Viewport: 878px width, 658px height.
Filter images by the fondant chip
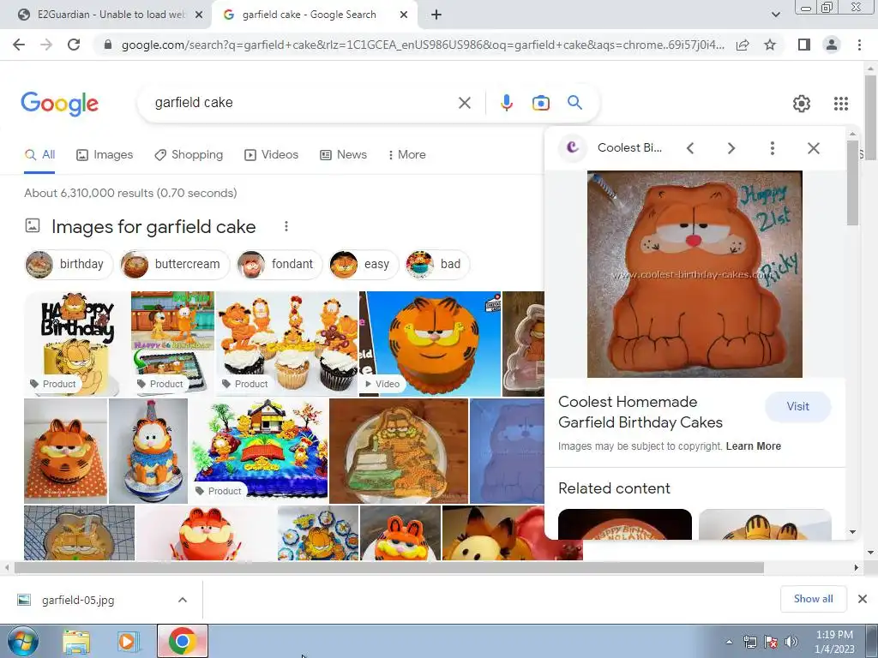pyautogui.click(x=279, y=264)
